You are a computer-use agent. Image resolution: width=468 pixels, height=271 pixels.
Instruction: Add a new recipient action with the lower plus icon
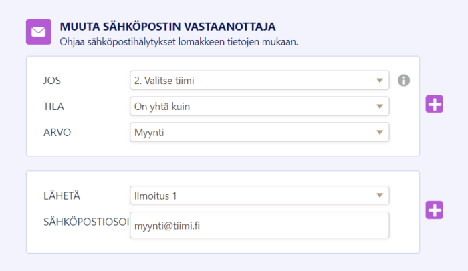pos(435,210)
